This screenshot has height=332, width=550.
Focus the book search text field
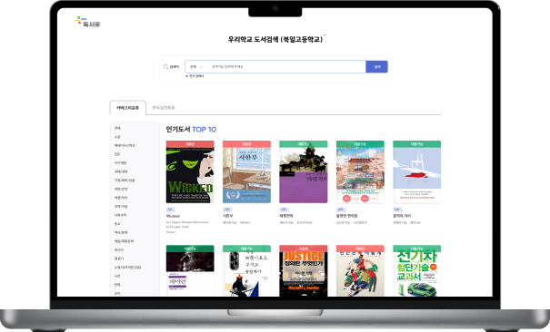tap(286, 67)
